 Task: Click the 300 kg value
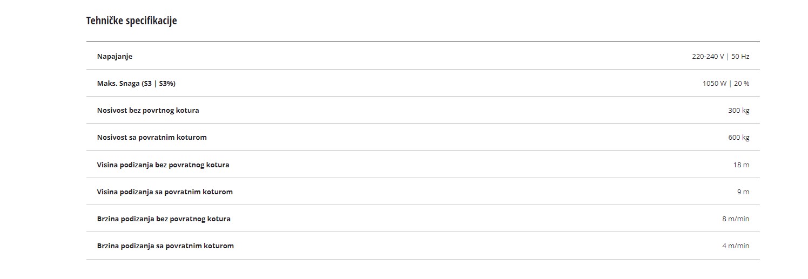tap(739, 111)
